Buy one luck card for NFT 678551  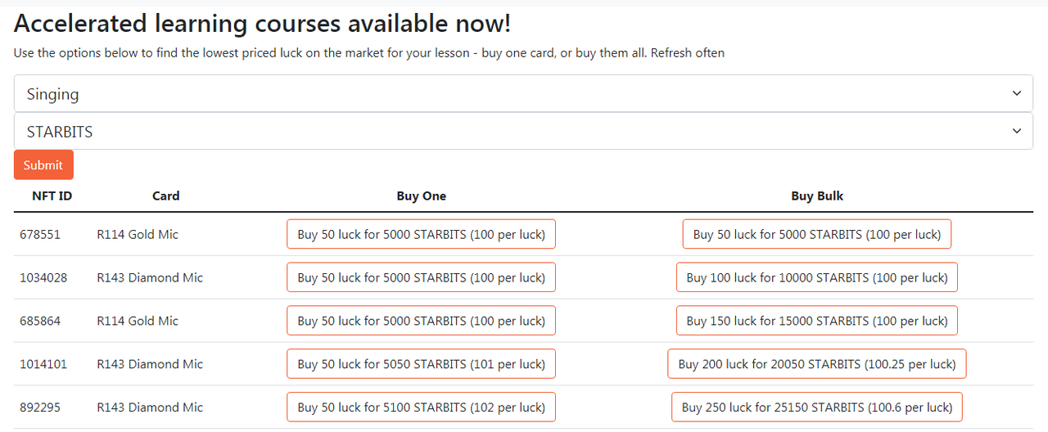click(x=421, y=234)
